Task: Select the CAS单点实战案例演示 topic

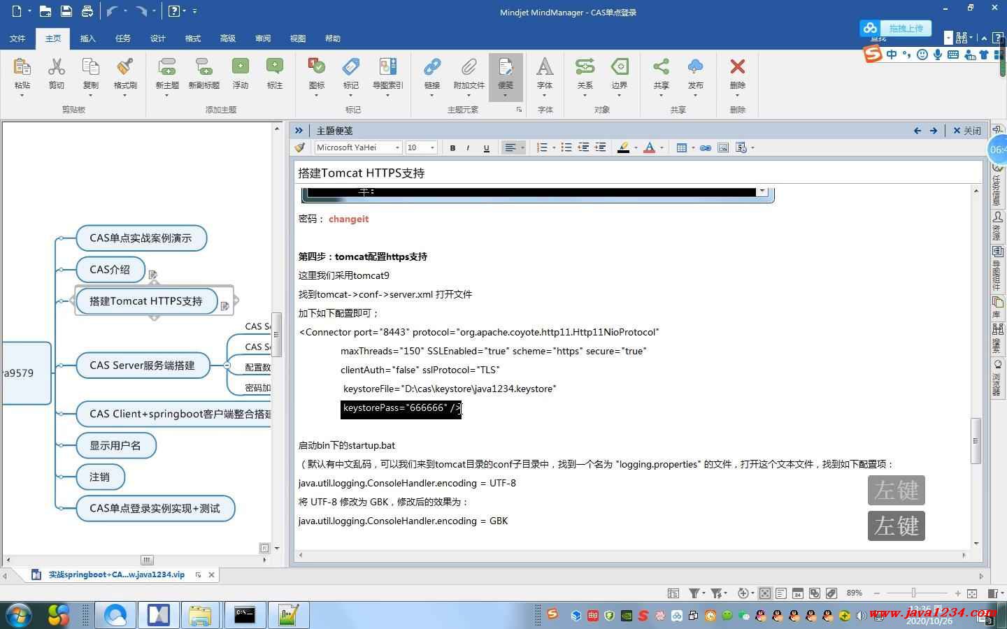Action: click(141, 238)
